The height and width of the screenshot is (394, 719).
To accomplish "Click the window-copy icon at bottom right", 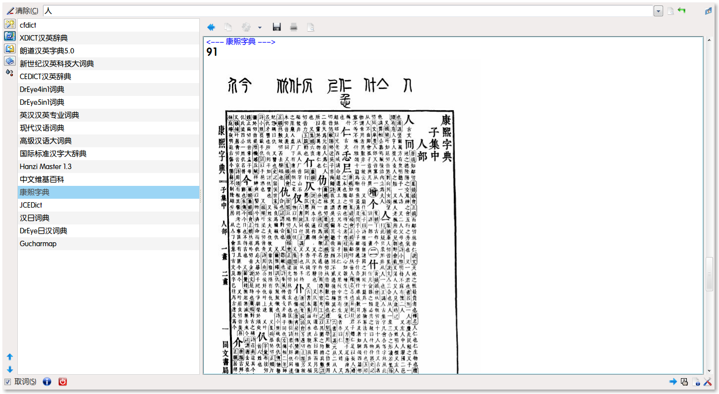I will point(685,382).
